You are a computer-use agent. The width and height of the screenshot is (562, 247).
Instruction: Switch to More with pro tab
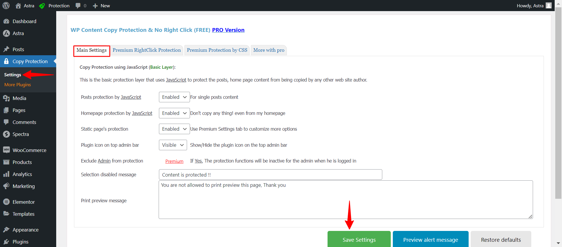(269, 50)
